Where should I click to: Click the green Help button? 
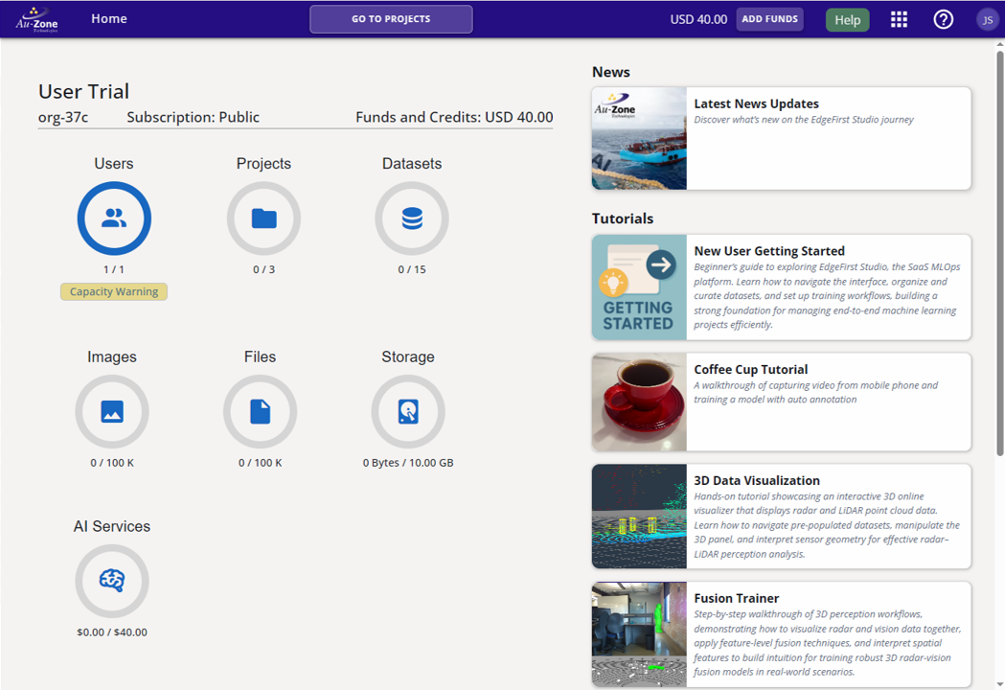(x=847, y=18)
